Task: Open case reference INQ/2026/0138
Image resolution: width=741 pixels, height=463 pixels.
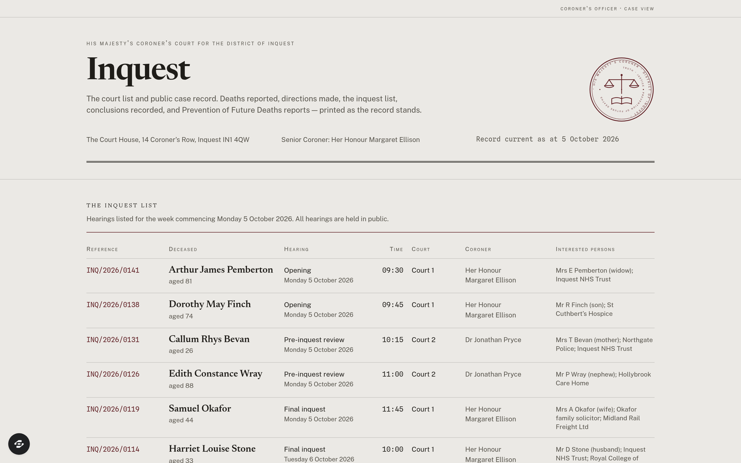Action: click(x=113, y=305)
